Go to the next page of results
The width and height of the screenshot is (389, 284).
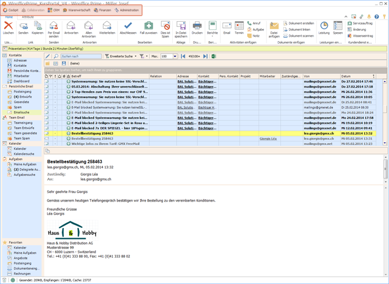(205, 56)
